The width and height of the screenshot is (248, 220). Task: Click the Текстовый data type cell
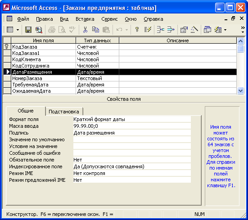97,78
